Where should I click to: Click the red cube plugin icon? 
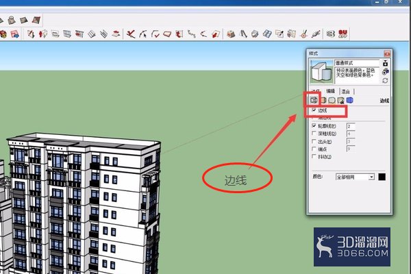[231, 34]
